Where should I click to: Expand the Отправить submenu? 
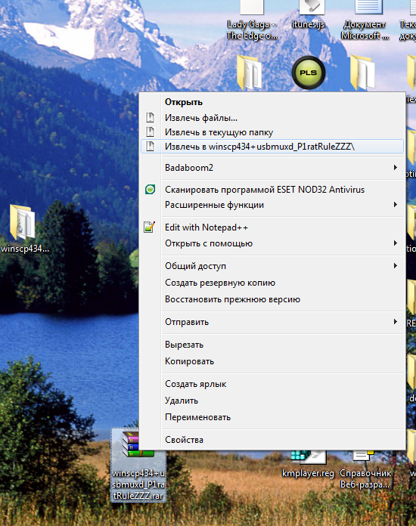coord(272,322)
